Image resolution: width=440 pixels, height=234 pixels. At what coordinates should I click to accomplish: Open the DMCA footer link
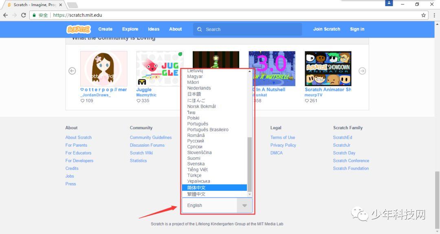point(277,153)
